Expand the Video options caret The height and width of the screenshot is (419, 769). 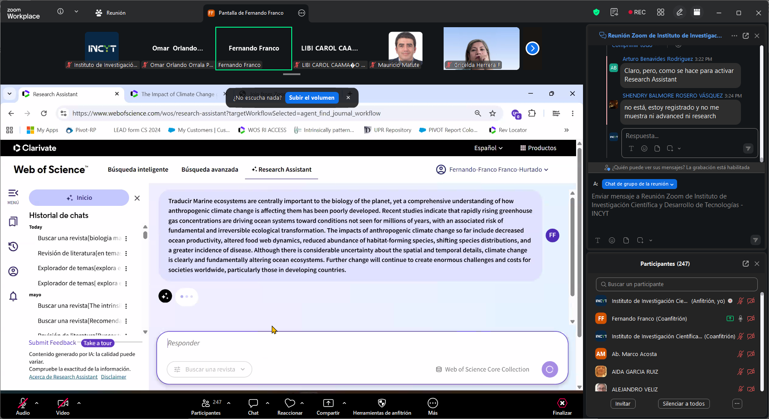[x=79, y=403]
